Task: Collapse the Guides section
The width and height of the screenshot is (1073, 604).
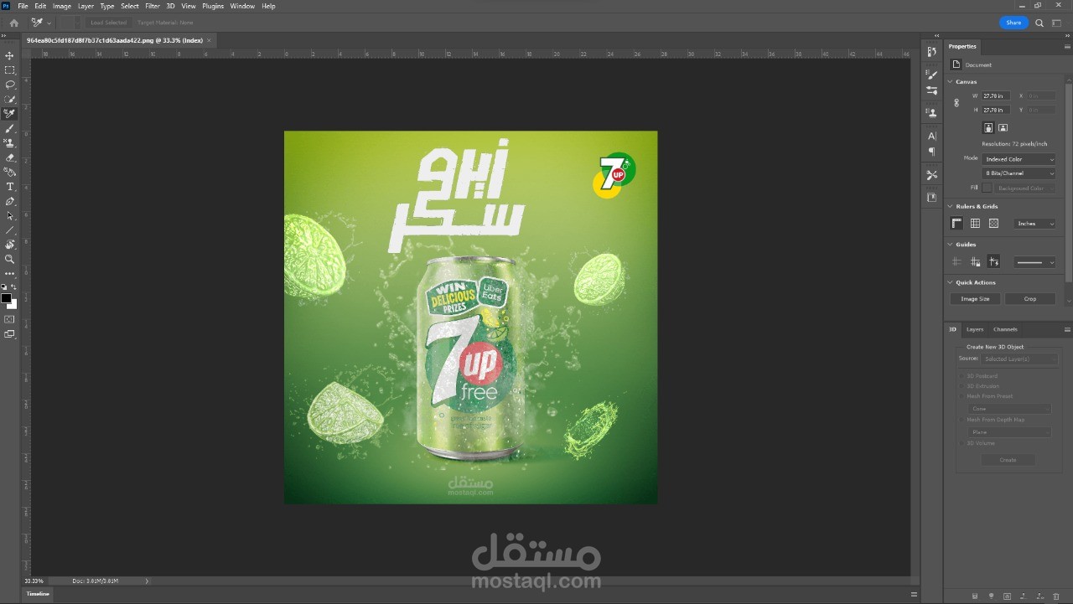Action: (951, 245)
